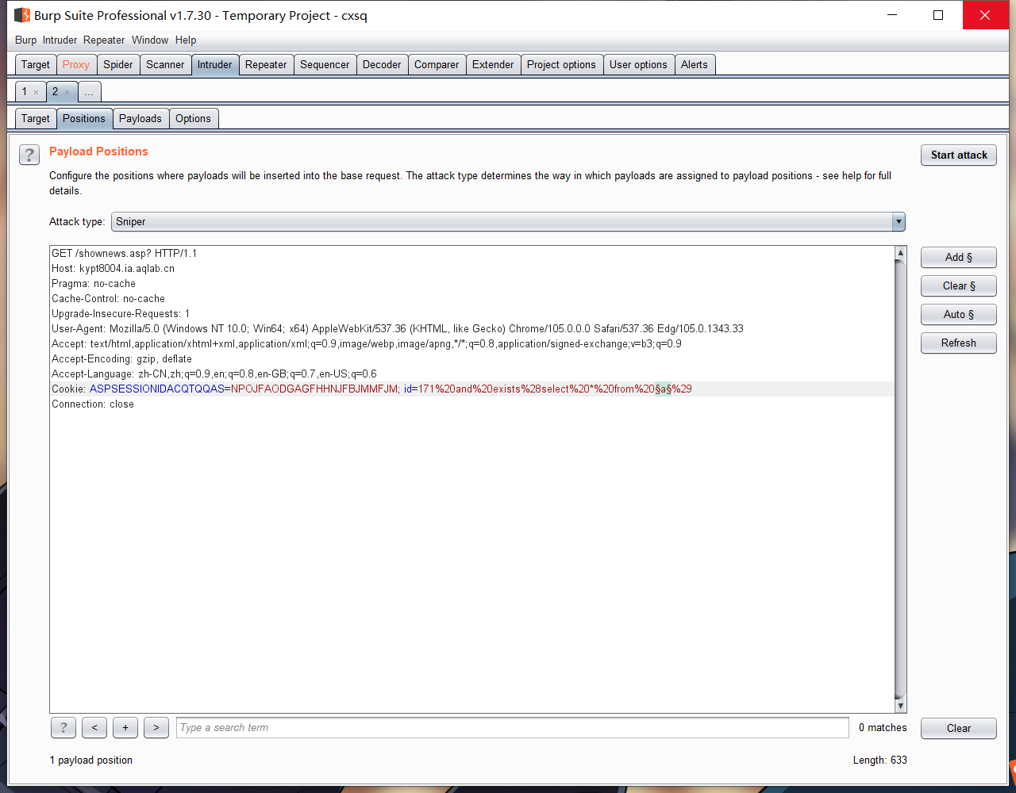Switch to the Extender tab
1016x793 pixels.
pos(493,65)
